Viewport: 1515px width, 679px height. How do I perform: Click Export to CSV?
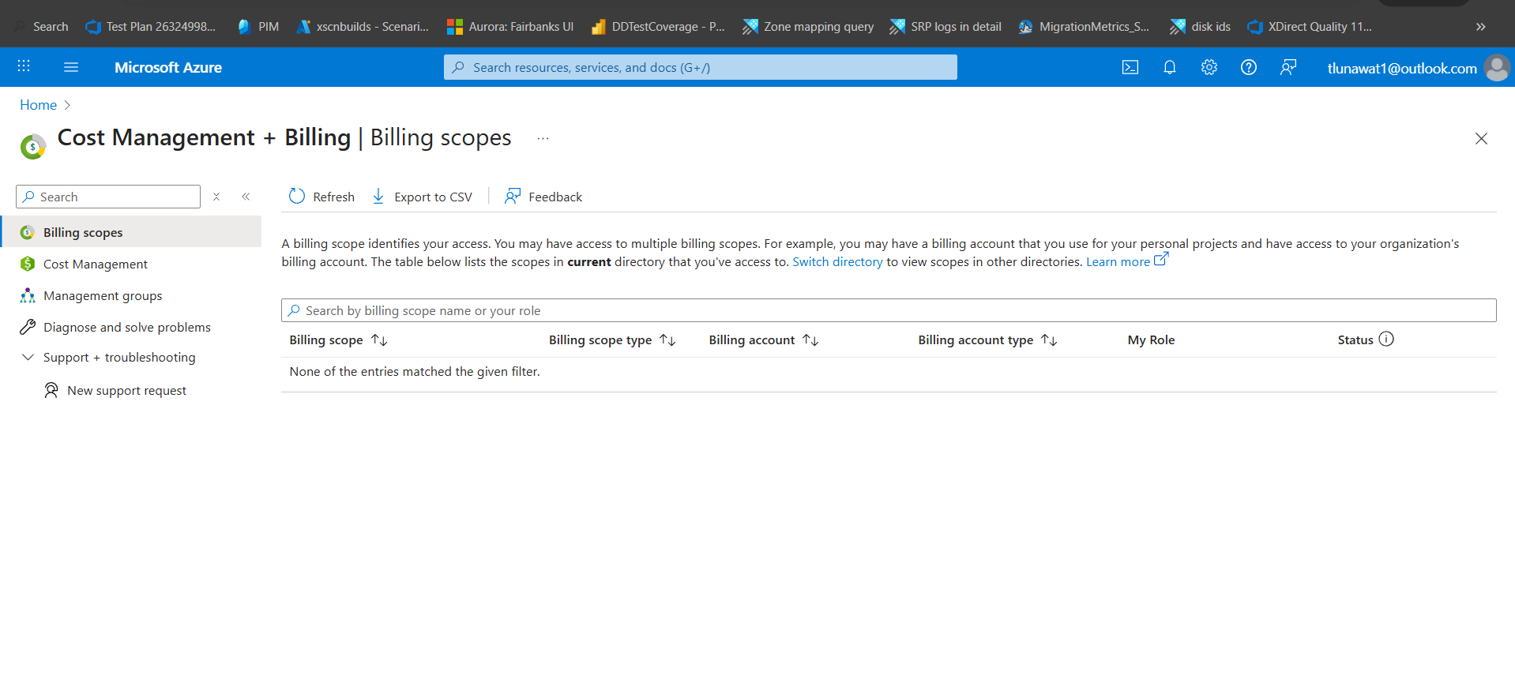(422, 197)
